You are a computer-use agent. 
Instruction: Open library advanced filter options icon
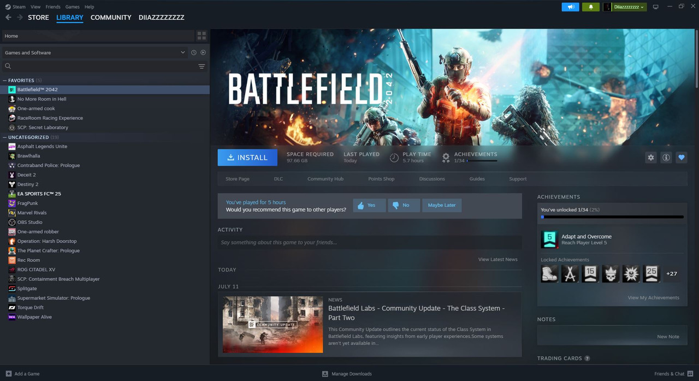coord(202,66)
